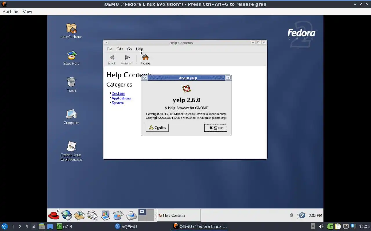Show the host desktop via blue taskbar icon
Viewport: 371px width, 231px height.
tap(50, 226)
